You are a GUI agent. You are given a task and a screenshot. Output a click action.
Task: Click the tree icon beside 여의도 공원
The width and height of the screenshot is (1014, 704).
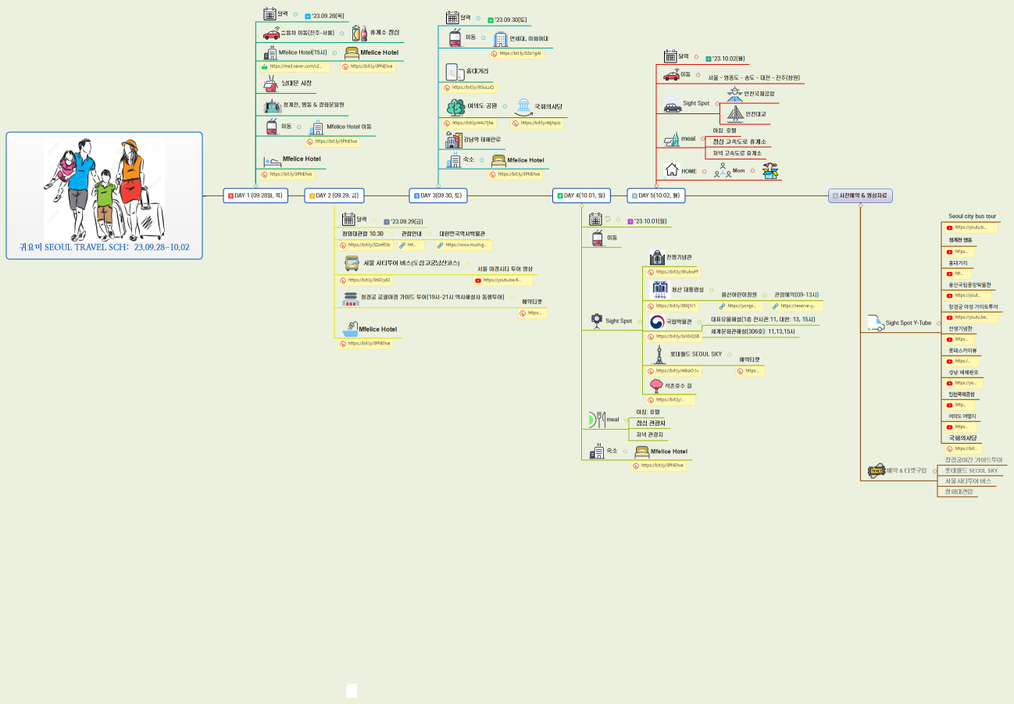click(x=455, y=107)
